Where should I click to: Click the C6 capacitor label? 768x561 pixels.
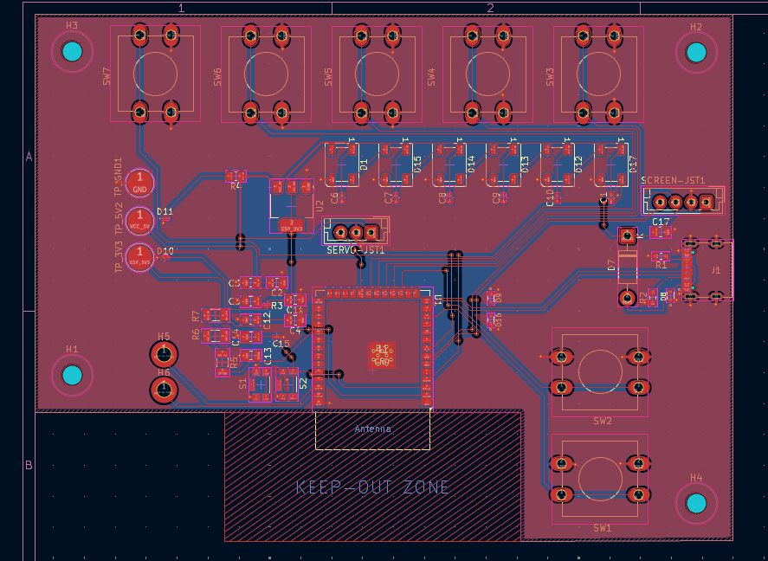click(335, 197)
